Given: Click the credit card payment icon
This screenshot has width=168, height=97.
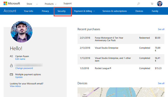Looking at the screenshot, I should 11,74.
